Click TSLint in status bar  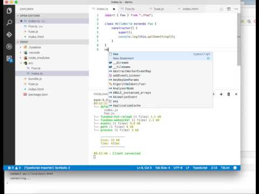coord(225,168)
